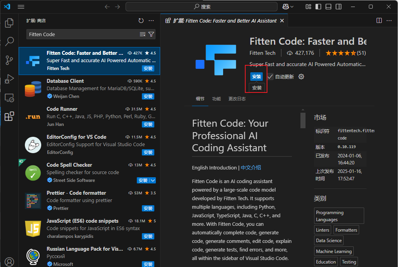Install the Prettier Code formatter extension
This screenshot has width=398, height=267.
(x=148, y=208)
